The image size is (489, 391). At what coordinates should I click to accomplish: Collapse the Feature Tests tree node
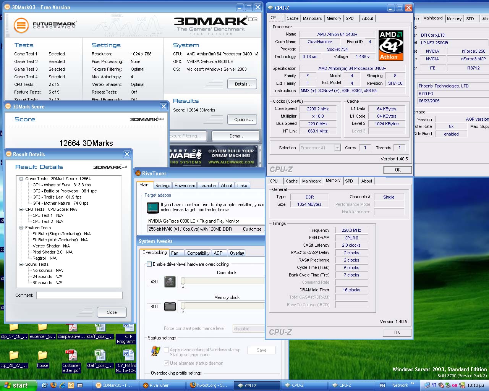click(x=21, y=228)
